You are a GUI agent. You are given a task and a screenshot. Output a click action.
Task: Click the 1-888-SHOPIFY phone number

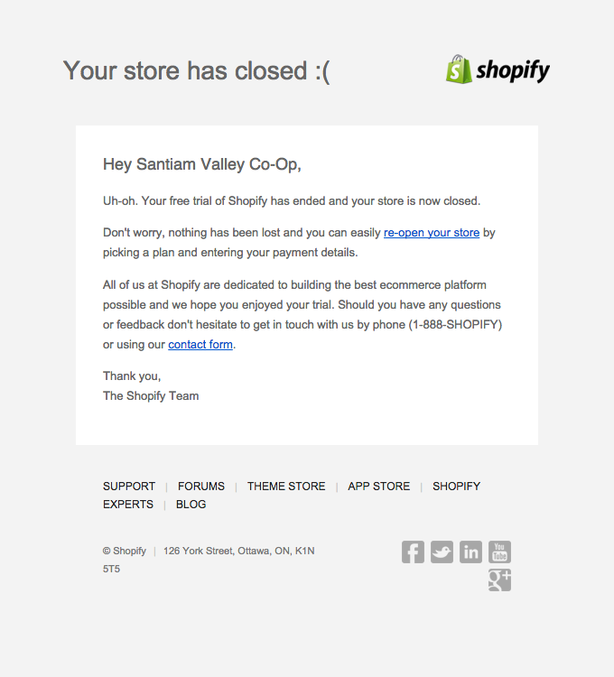[x=456, y=325]
